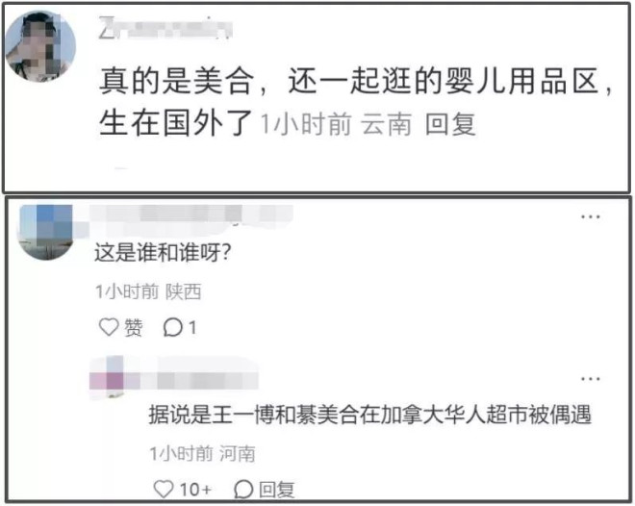Viewport: 635px width, 506px height.
Task: Open the blurred username starting with Z
Action: pyautogui.click(x=165, y=28)
